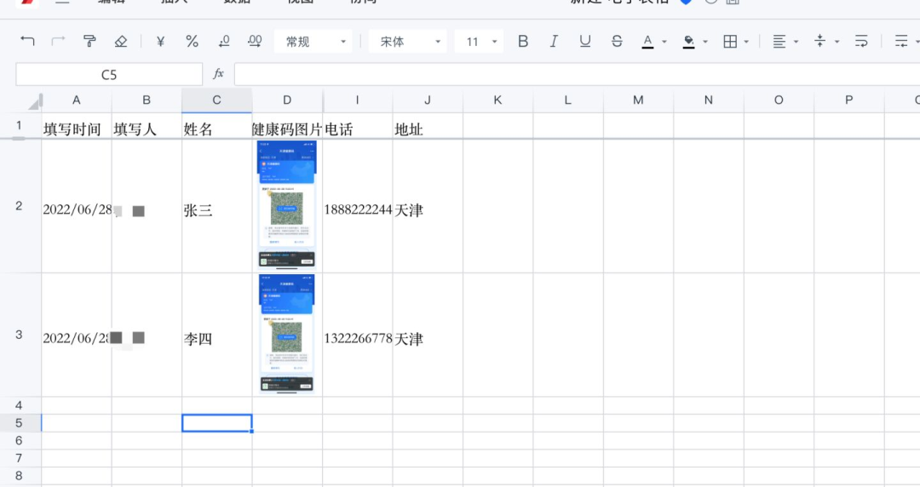Toggle italic formatting
920x487 pixels.
coord(554,41)
